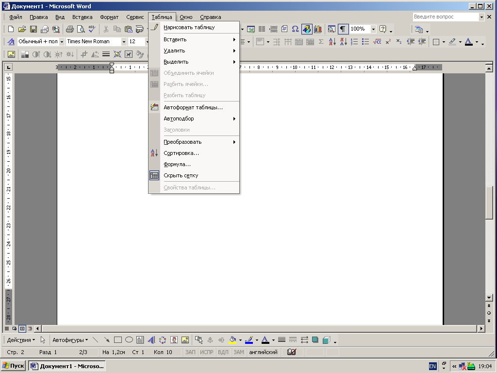The width and height of the screenshot is (497, 373).
Task: Increase the paragraph indent
Action: [422, 42]
